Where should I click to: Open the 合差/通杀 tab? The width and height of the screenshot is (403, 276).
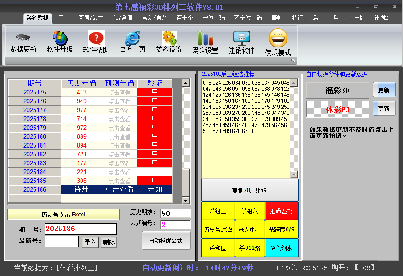pyautogui.click(x=154, y=18)
